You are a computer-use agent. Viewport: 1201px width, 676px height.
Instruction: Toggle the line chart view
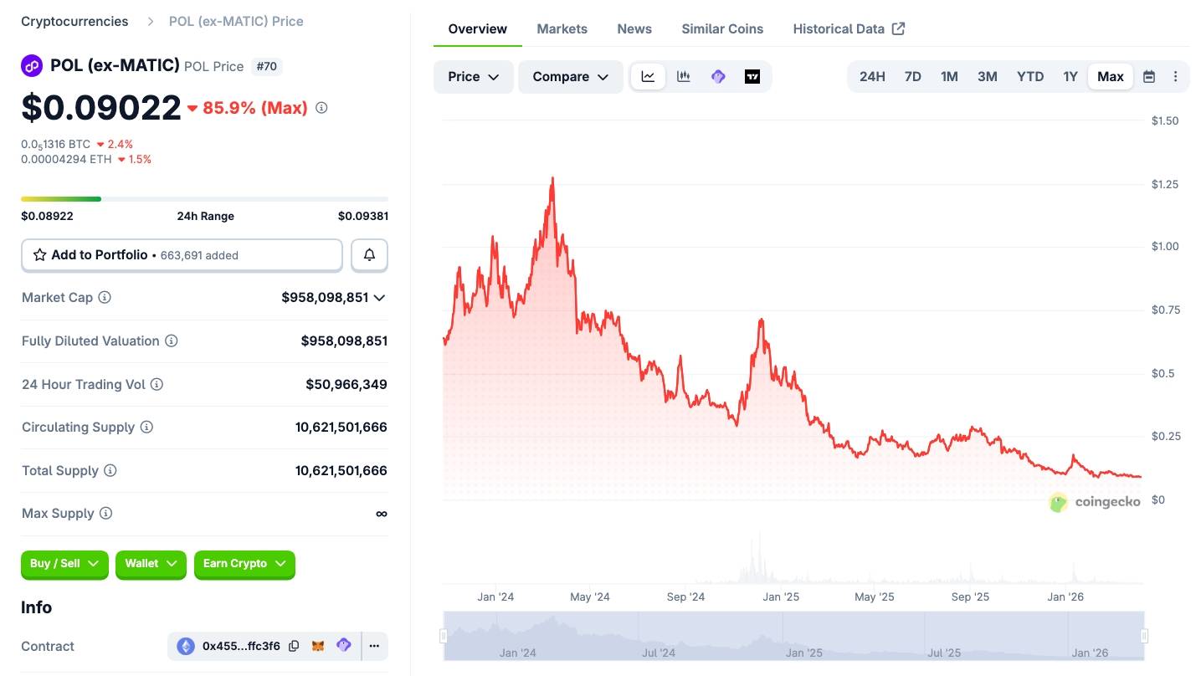coord(647,76)
